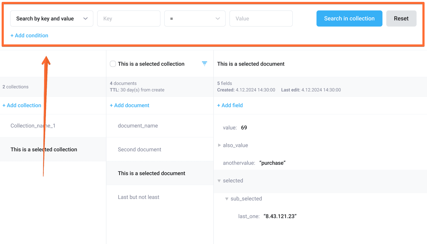Tick the selected collection checkbox
This screenshot has height=244, width=427.
(113, 64)
